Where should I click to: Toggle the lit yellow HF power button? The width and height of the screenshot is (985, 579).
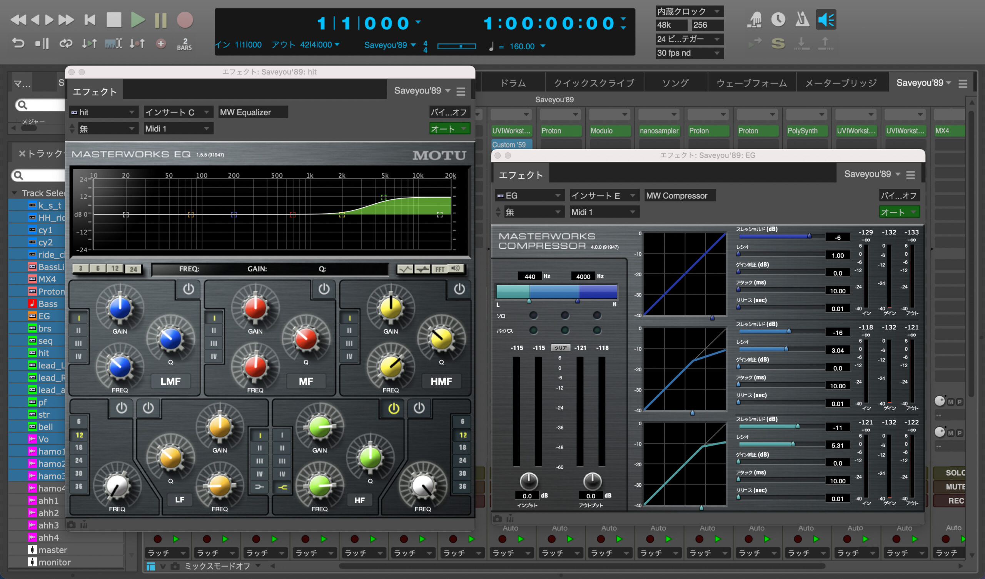pyautogui.click(x=394, y=408)
